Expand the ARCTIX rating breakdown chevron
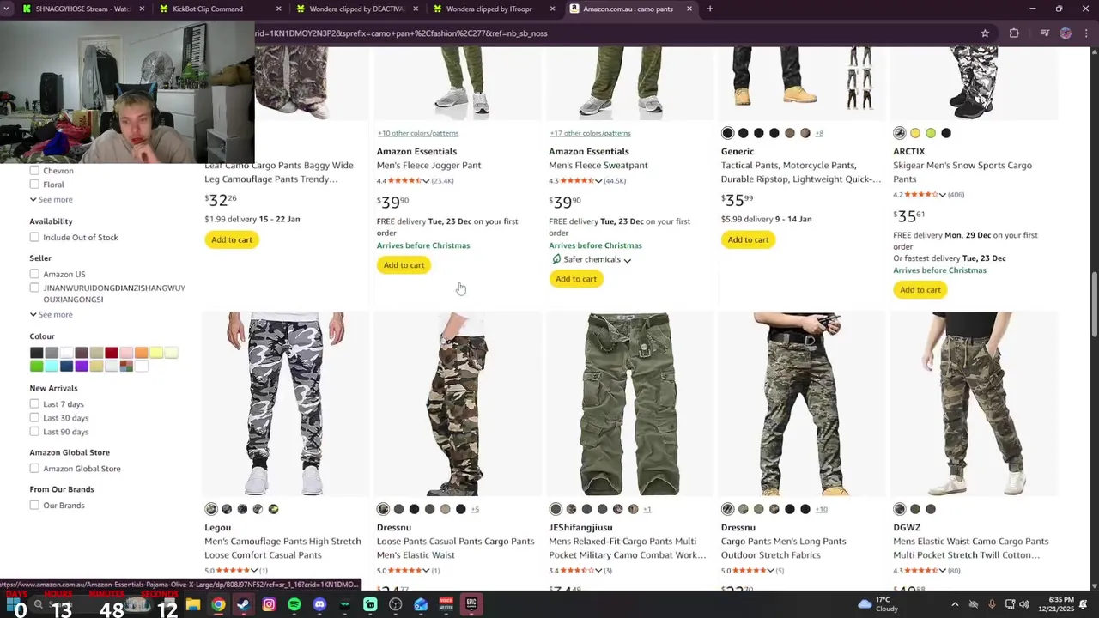 click(x=942, y=195)
